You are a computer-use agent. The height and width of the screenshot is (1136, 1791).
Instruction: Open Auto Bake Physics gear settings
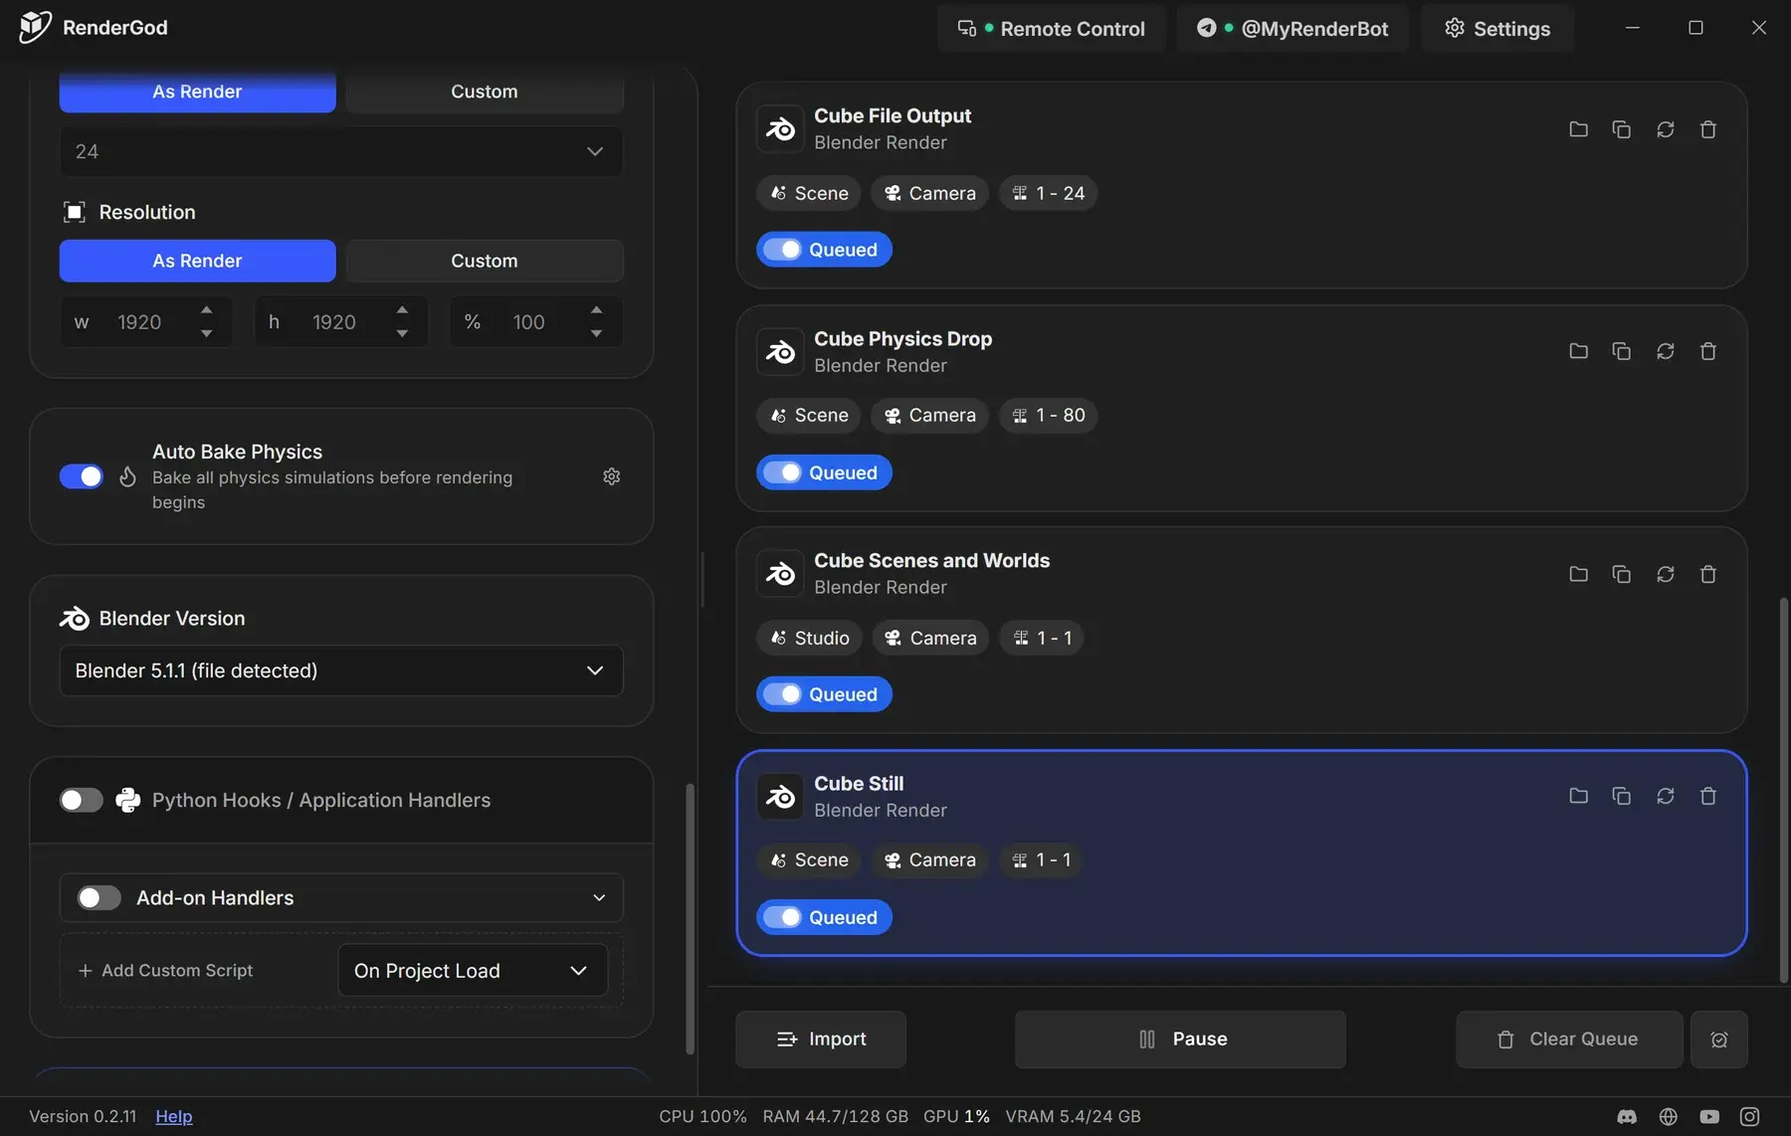(x=612, y=476)
